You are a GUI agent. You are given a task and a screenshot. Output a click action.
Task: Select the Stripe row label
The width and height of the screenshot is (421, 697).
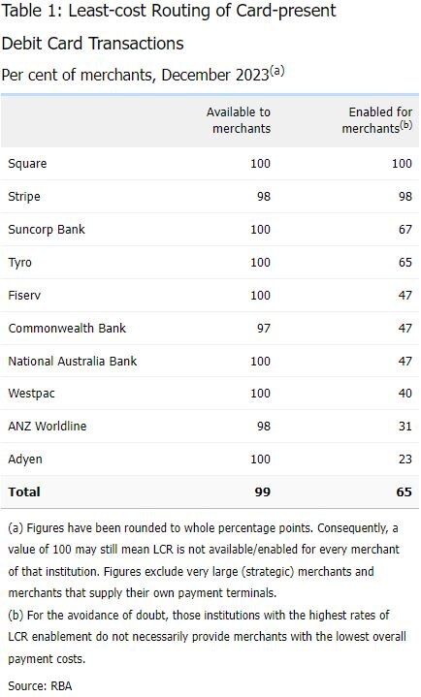click(24, 197)
